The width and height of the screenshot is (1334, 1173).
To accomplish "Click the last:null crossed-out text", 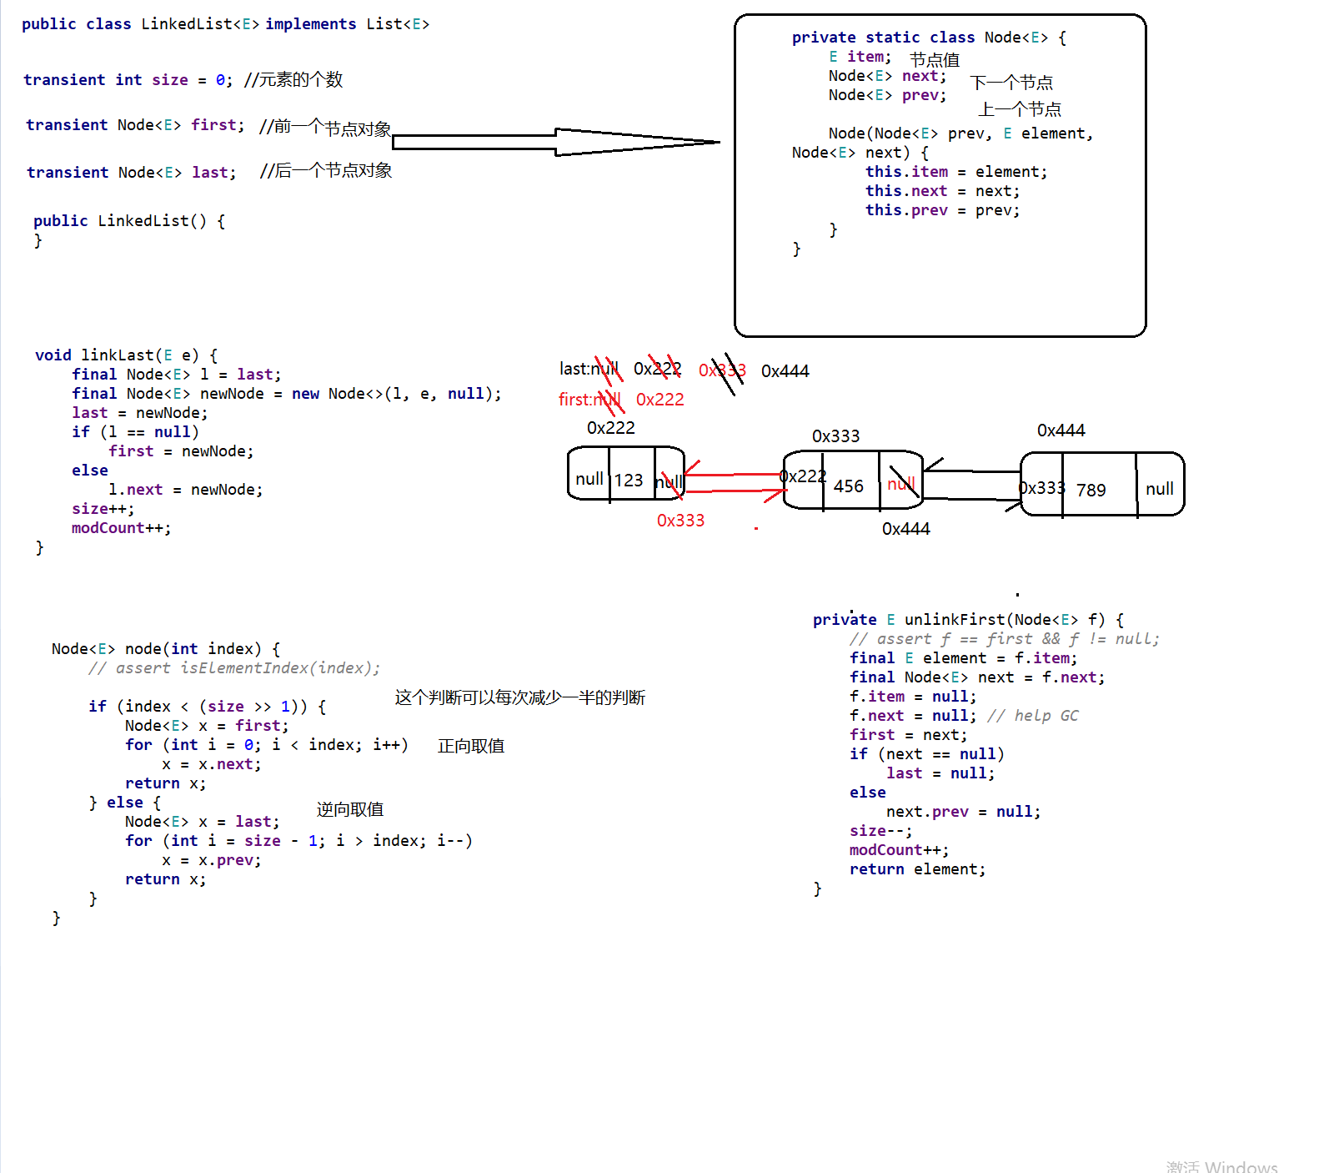I will pos(589,369).
